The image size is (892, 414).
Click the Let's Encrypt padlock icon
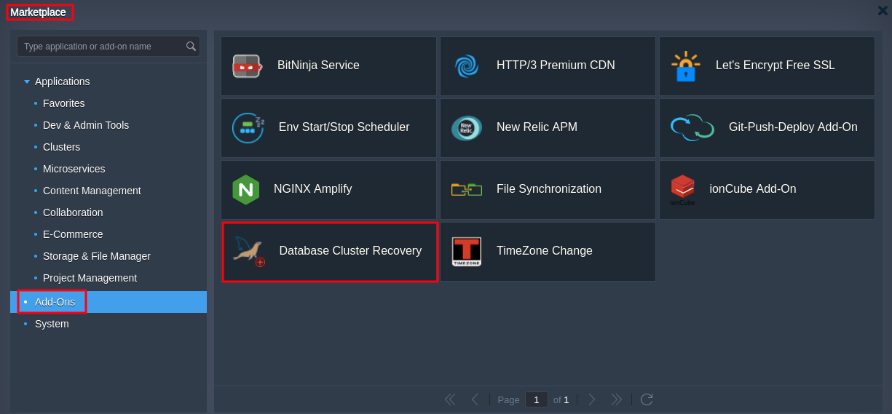pos(685,66)
